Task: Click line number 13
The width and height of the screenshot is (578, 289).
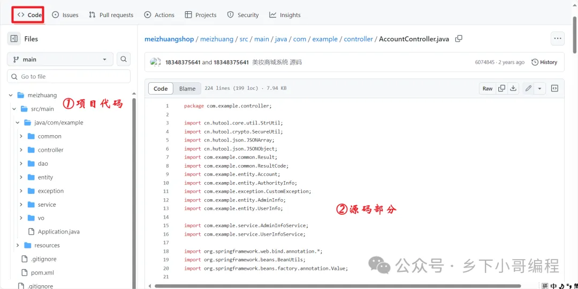Action: [165, 208]
